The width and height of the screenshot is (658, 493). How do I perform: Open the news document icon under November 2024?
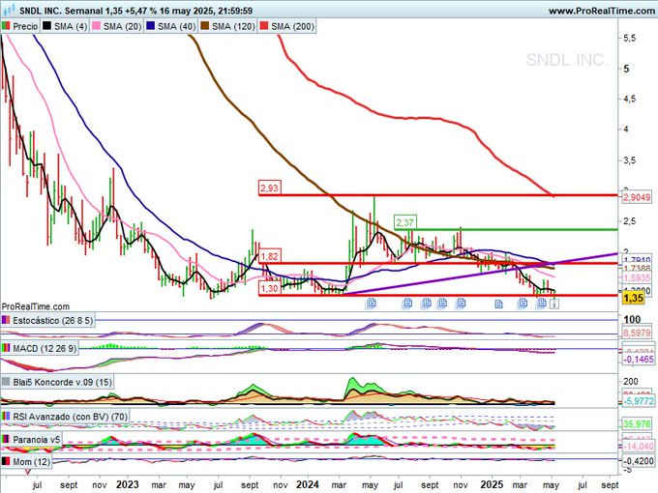tap(461, 304)
